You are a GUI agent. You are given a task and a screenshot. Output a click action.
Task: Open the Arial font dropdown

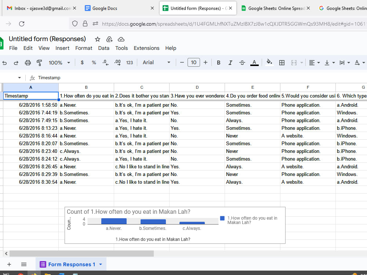coord(156,62)
